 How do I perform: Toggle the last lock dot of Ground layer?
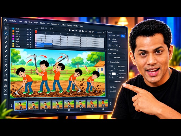tap(31, 47)
